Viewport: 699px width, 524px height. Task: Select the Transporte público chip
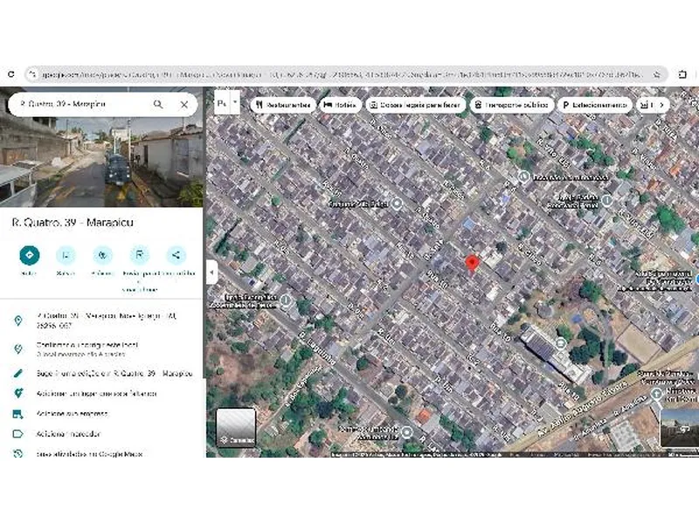coord(514,104)
